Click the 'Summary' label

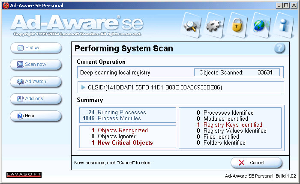(x=90, y=100)
